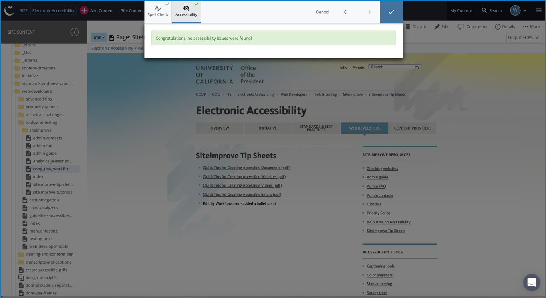Click the preview page search field

(394, 67)
